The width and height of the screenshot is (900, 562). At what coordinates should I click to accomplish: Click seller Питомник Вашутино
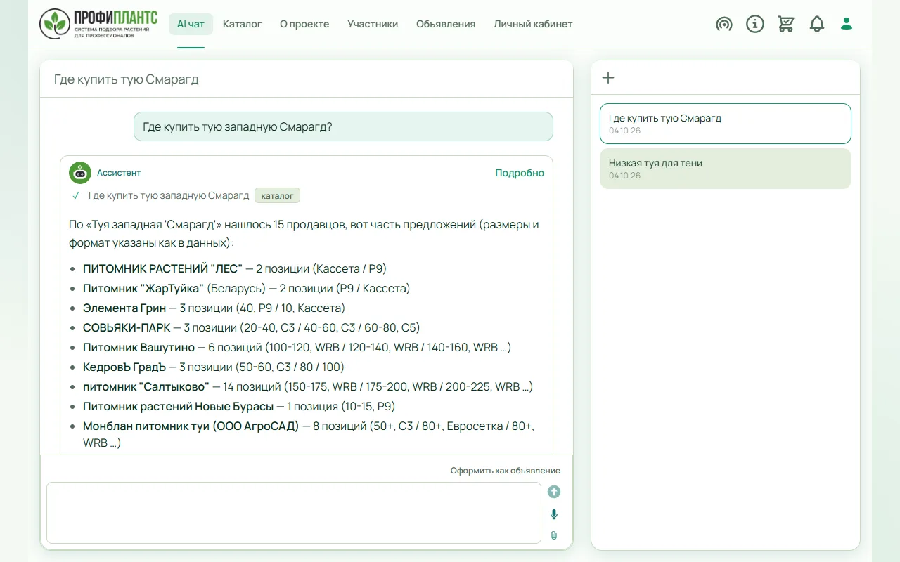coord(139,347)
